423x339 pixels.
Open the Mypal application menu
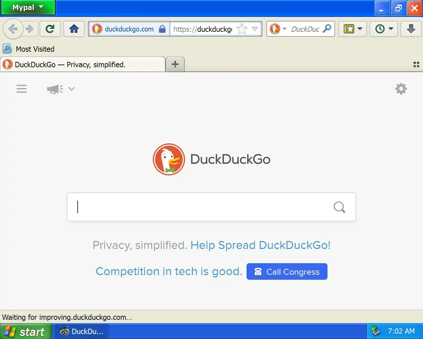coord(28,8)
